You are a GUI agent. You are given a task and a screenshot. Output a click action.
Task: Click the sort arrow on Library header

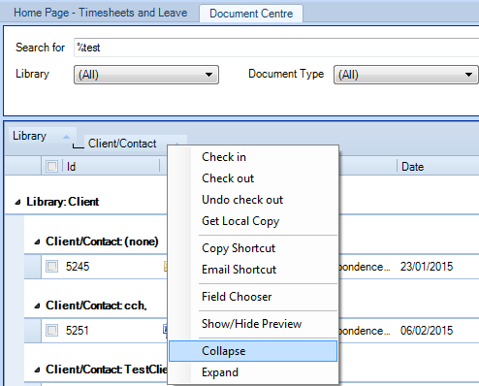point(66,137)
